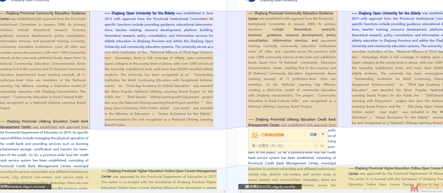The width and height of the screenshot is (443, 193).
Task: Click the Zhejiang Open University for the Elderly heading in the new file
Action: click(x=386, y=13)
